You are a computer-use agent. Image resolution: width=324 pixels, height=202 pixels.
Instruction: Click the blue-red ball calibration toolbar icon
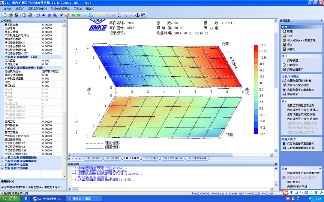pyautogui.click(x=44, y=15)
